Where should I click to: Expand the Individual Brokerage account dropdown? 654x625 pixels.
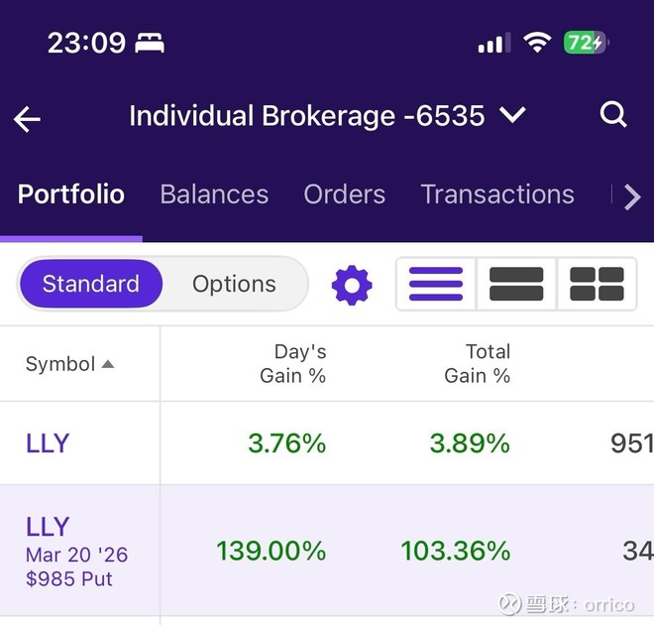(512, 116)
